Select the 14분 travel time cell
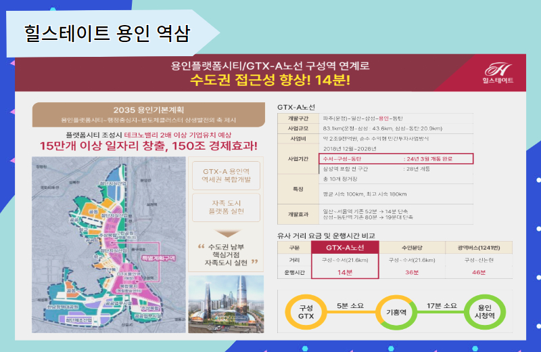This screenshot has width=541, height=352. (345, 272)
